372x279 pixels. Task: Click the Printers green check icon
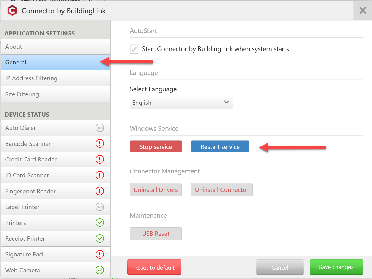(x=100, y=223)
